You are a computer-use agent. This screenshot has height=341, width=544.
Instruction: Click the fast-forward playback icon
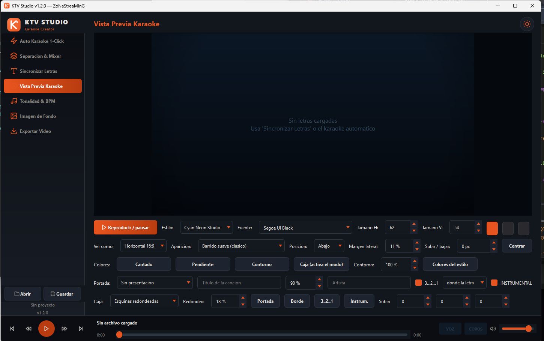[x=65, y=329]
